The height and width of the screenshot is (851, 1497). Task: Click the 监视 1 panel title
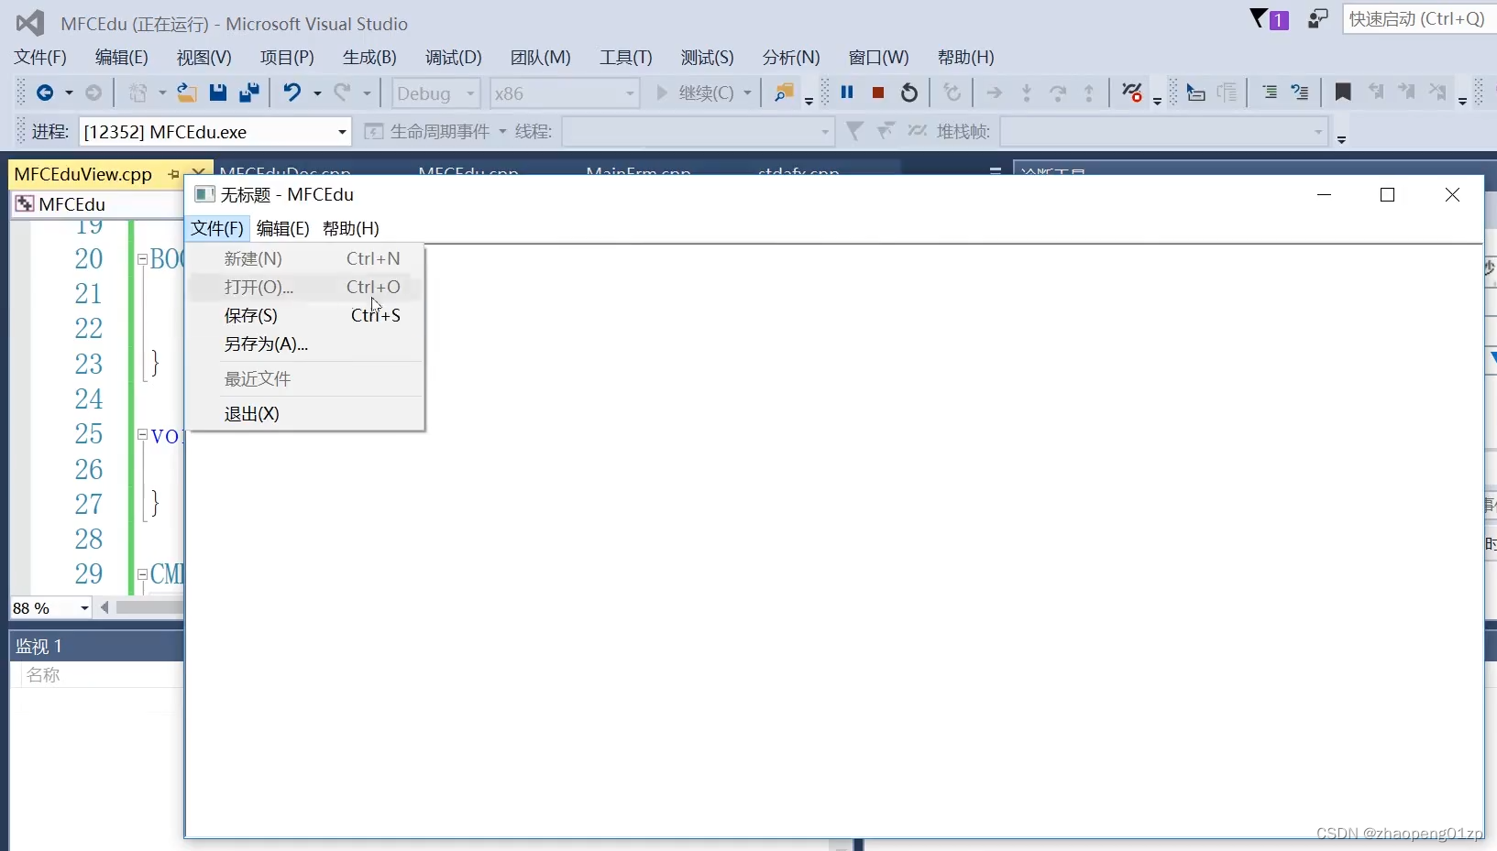[39, 647]
